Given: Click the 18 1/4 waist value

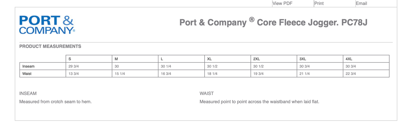Looking at the screenshot, I should 212,74.
